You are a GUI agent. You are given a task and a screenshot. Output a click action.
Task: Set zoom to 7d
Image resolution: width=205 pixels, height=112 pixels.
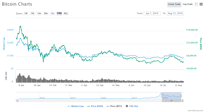click(32, 13)
